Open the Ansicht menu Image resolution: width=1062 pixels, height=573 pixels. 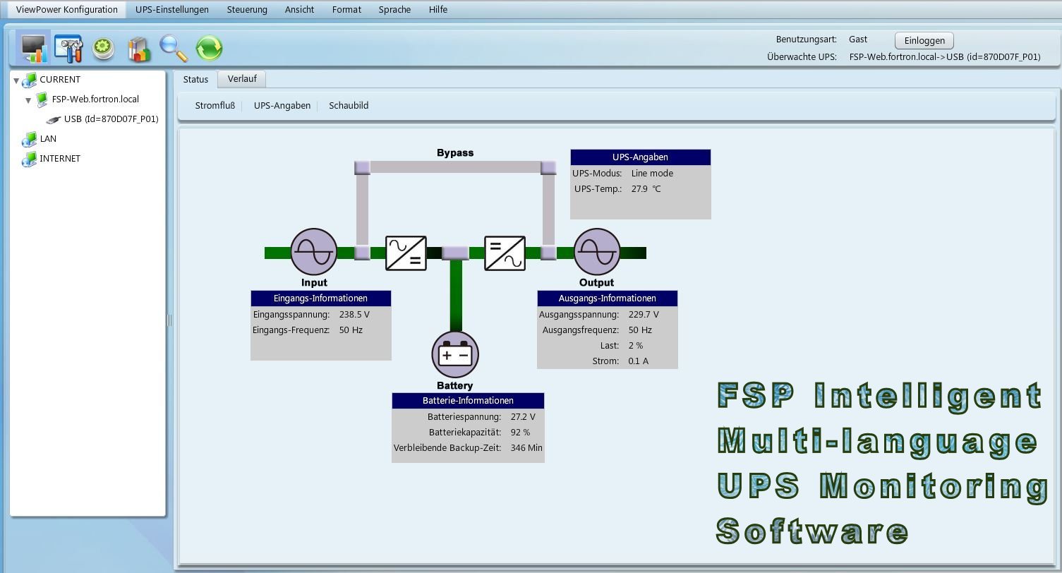(x=300, y=10)
